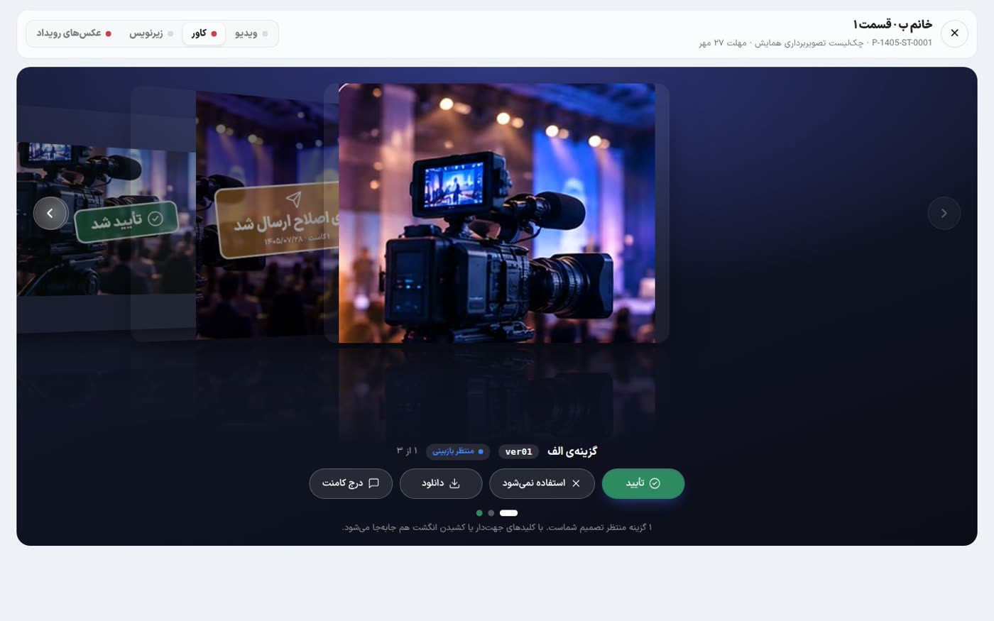Click the active white pagination dot
Image resolution: width=994 pixels, height=621 pixels.
[x=508, y=513]
